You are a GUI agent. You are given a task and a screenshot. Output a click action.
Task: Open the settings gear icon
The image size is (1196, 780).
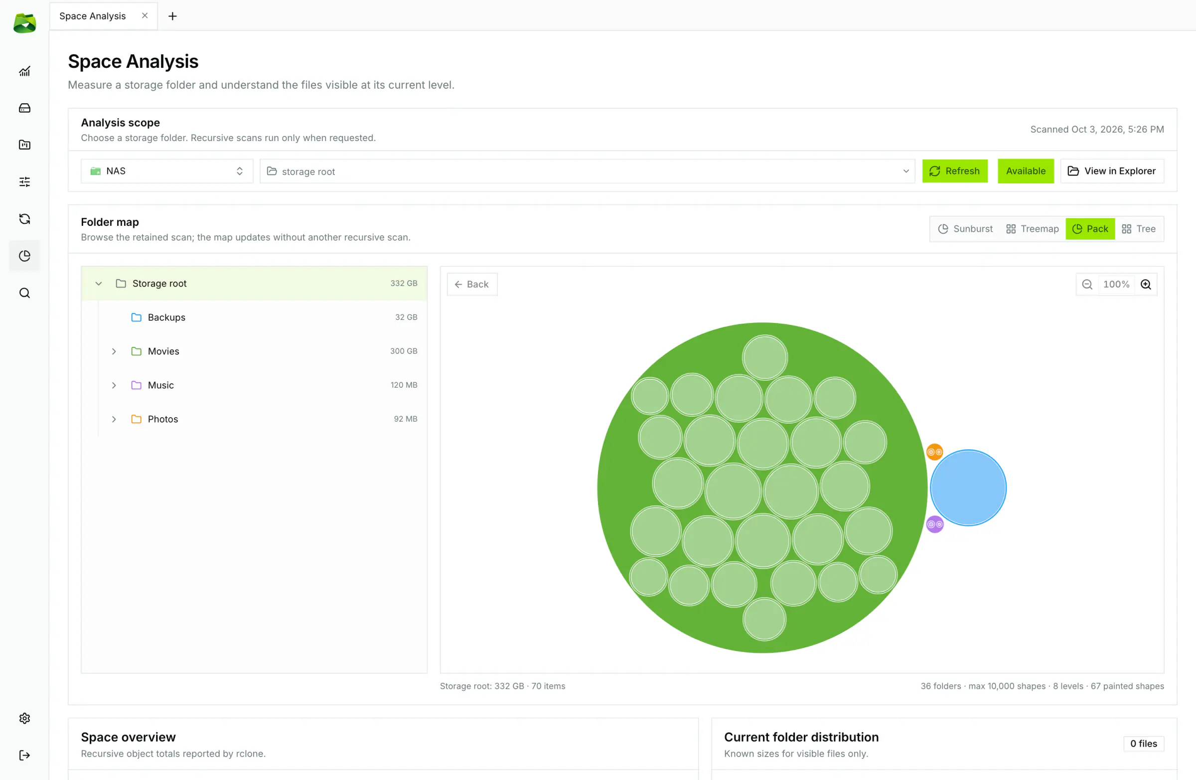tap(24, 718)
